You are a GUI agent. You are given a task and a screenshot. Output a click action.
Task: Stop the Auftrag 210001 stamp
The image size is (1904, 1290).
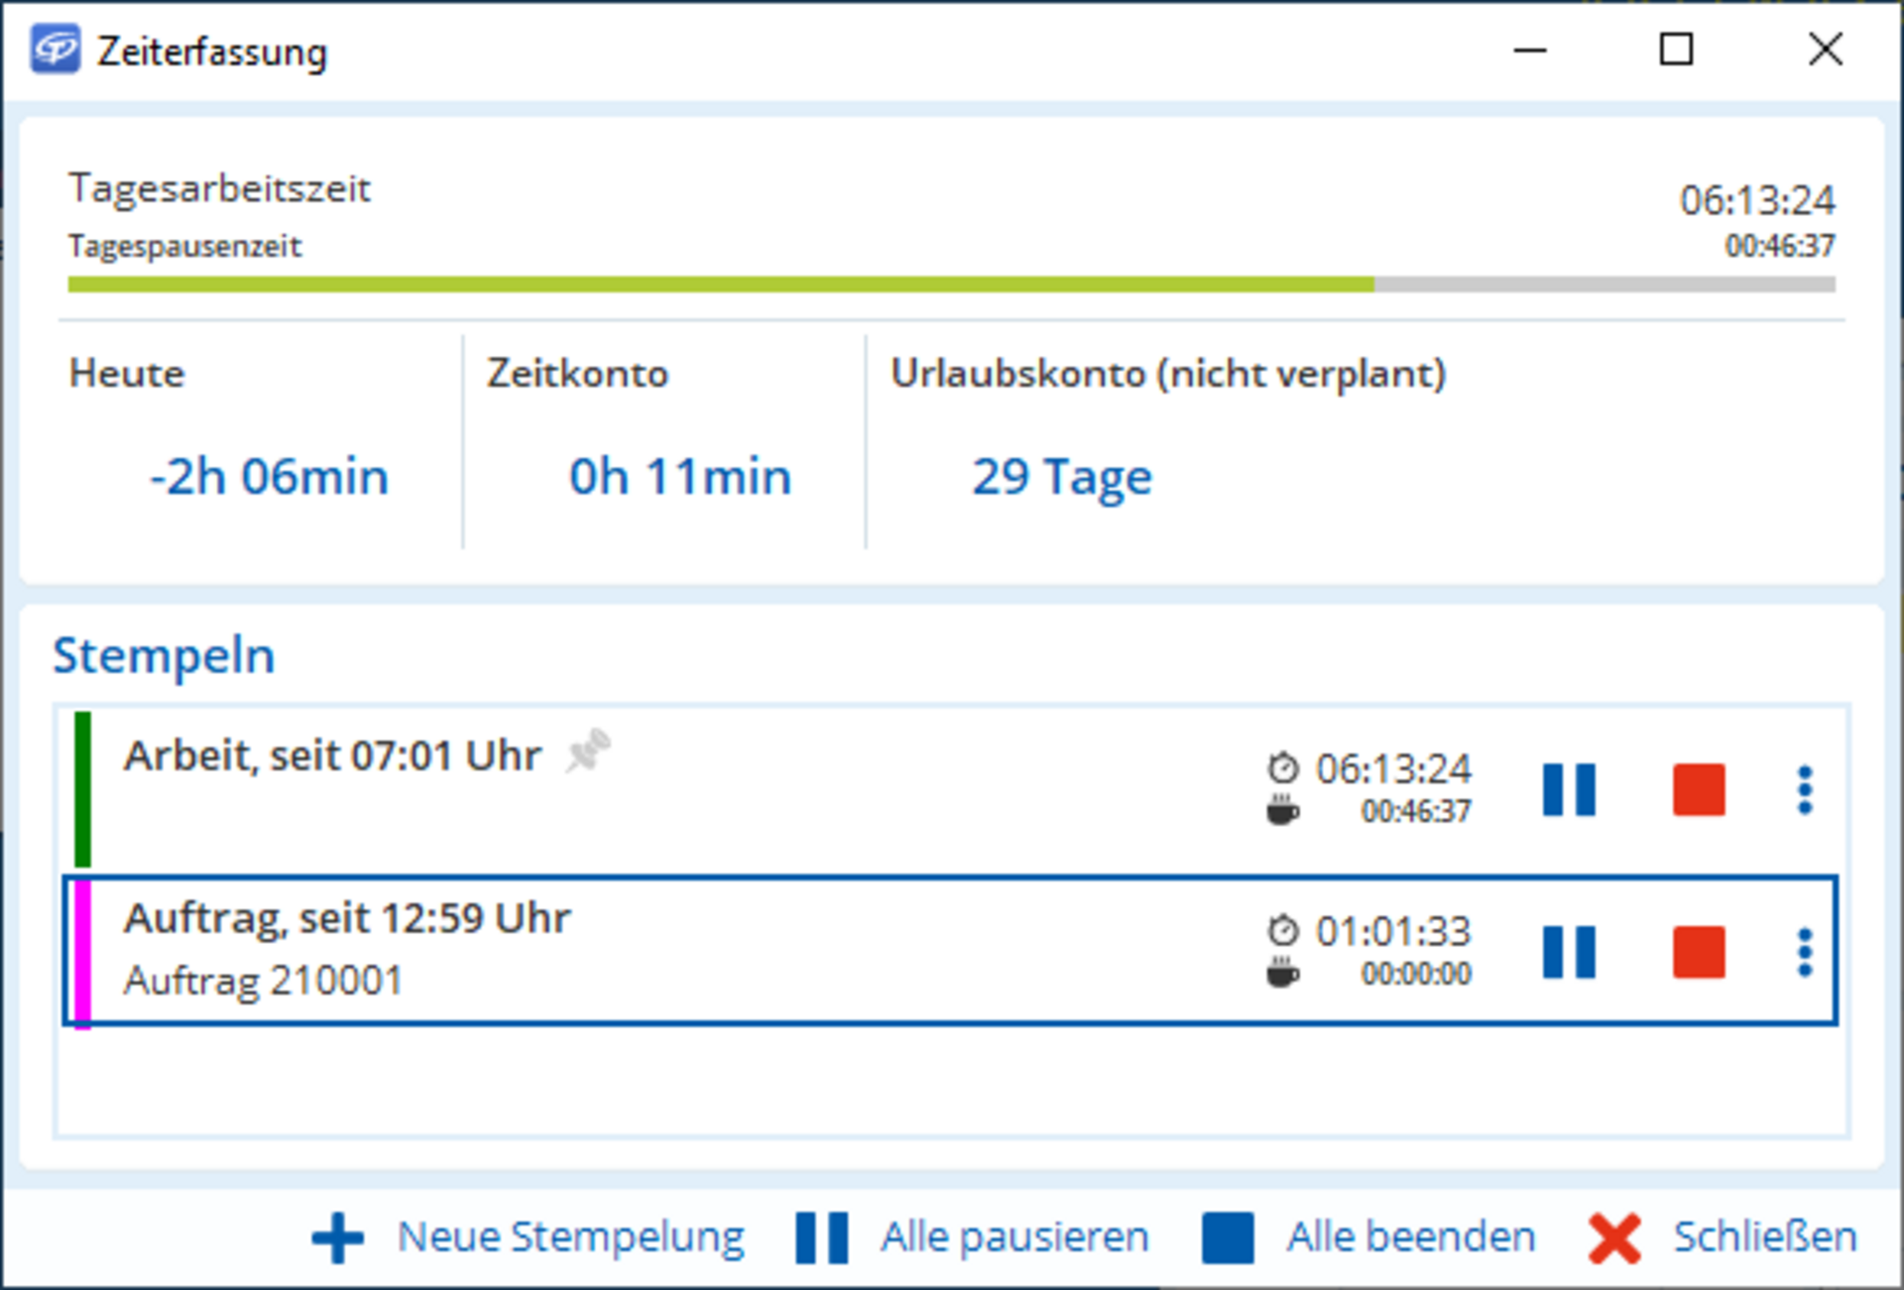1699,952
